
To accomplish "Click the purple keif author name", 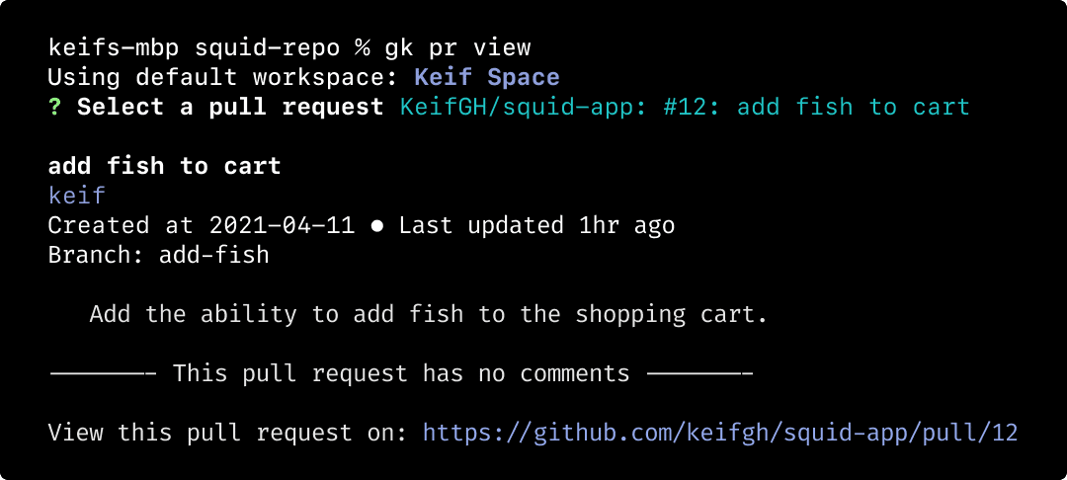I will [x=76, y=197].
